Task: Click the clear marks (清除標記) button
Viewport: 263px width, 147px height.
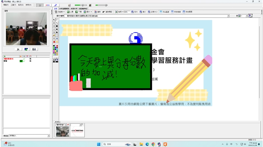Action: [107, 12]
